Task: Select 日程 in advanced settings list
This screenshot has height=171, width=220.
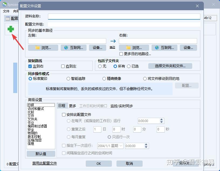Action: 41,105
